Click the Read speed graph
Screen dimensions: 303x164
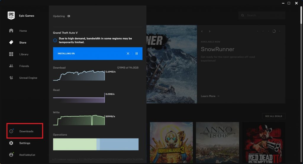(79, 98)
